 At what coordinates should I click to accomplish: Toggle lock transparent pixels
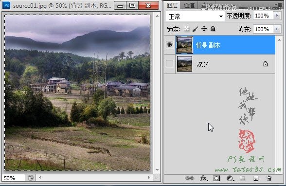[x=186, y=29]
